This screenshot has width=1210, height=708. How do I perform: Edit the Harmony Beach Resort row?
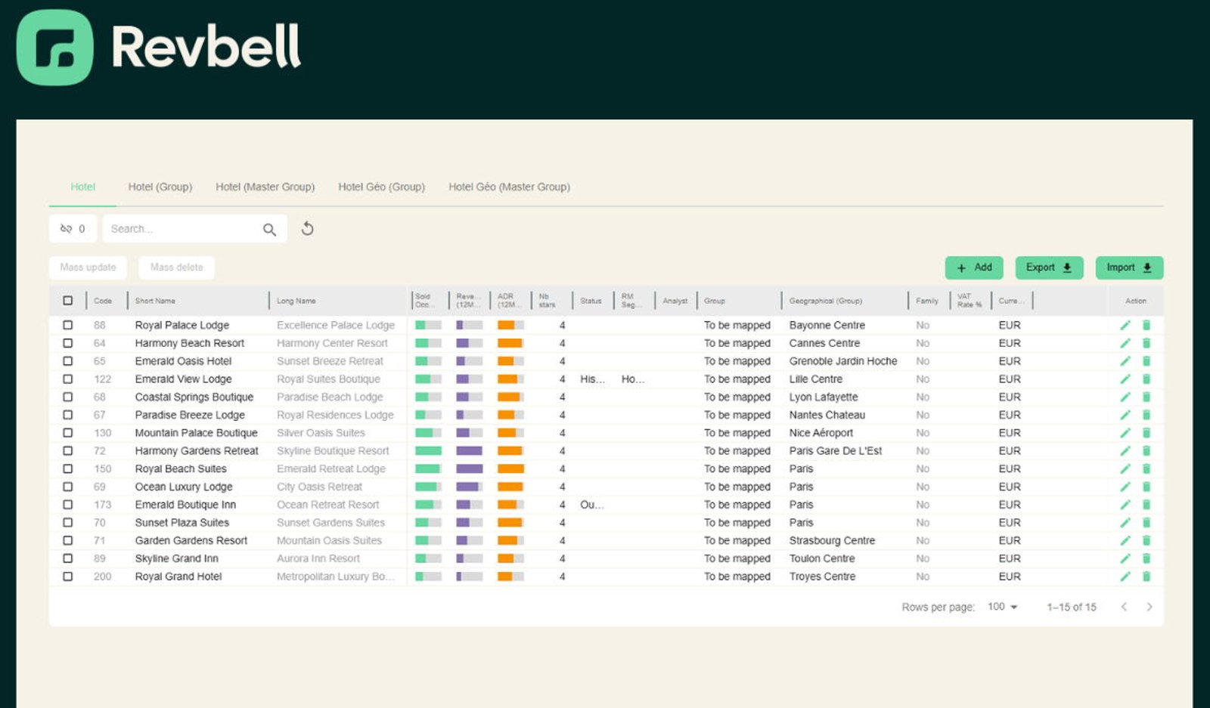[x=1125, y=343]
